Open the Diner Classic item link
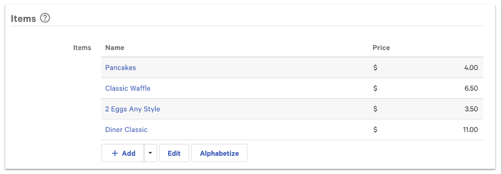This screenshot has width=502, height=174. pyautogui.click(x=126, y=129)
